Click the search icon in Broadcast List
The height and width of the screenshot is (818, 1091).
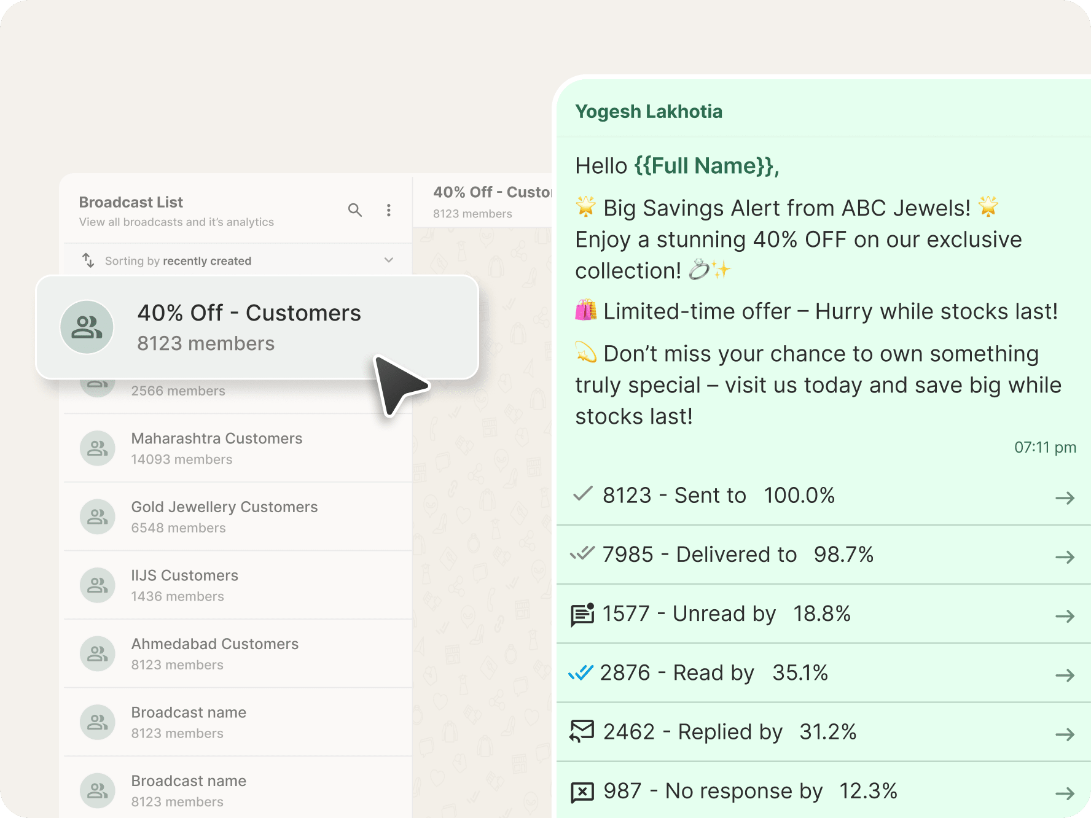355,210
